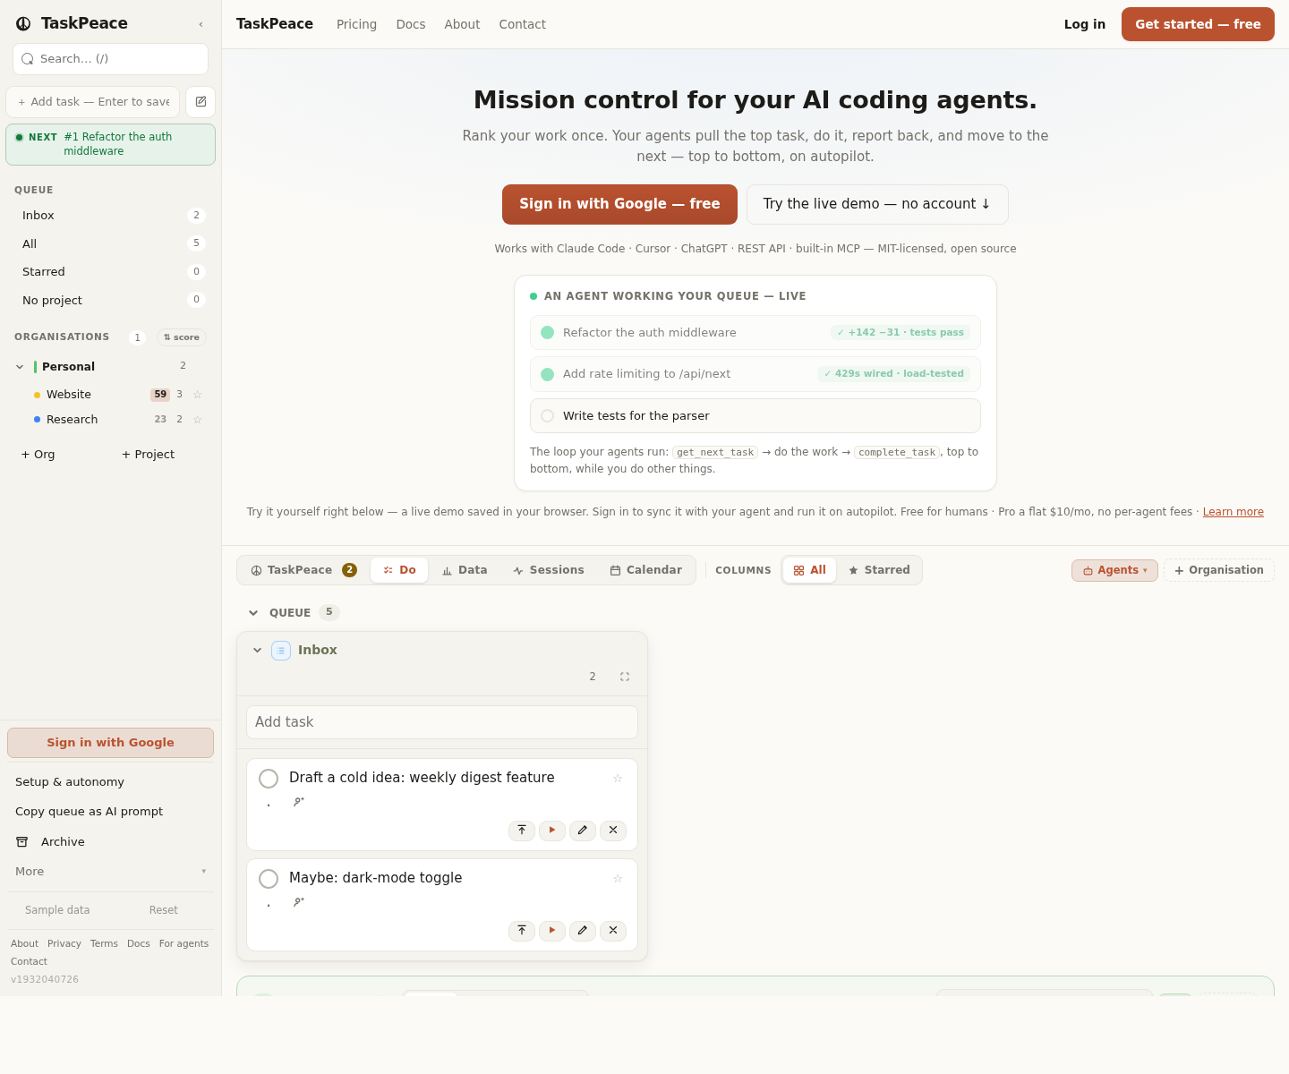Star the 'Maybe: dark-mode toggle' task
The width and height of the screenshot is (1289, 1074).
(618, 879)
